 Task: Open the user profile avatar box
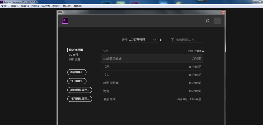tap(217, 21)
